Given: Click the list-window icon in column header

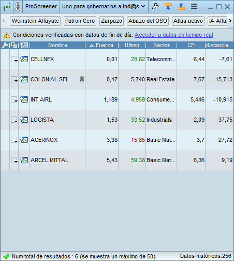Looking at the screenshot, I should [x=14, y=45].
